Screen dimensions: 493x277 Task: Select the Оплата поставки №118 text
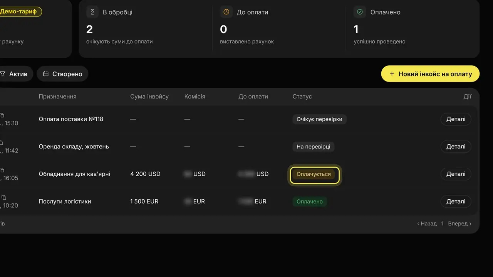[71, 119]
